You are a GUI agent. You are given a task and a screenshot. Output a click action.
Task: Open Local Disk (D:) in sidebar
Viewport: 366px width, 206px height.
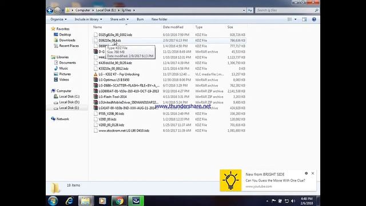69,102
